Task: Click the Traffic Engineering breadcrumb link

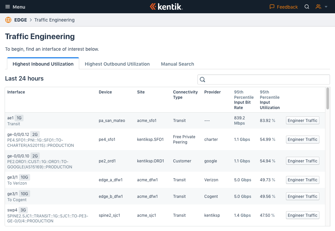Action: 54,20
